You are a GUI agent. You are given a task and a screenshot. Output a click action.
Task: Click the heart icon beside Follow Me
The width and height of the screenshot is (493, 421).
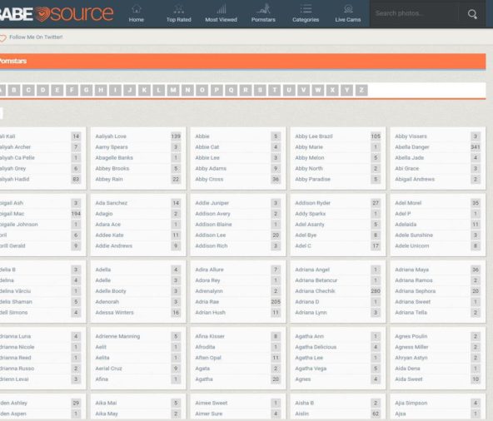tap(2, 38)
